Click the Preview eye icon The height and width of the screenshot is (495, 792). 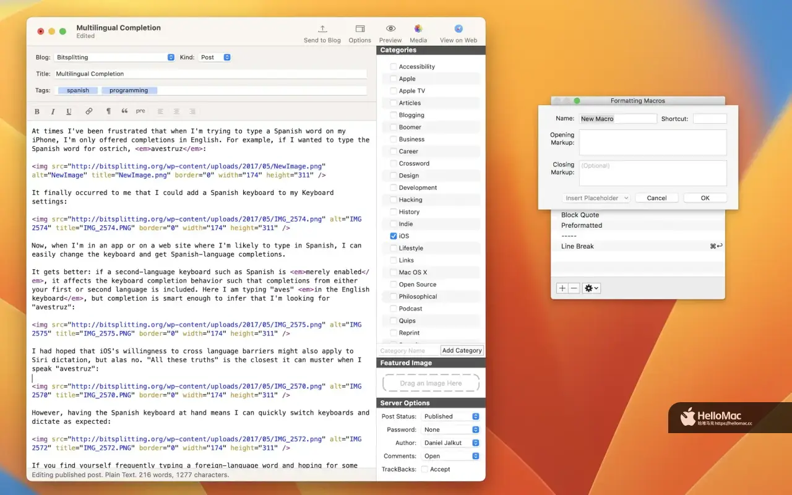click(390, 28)
